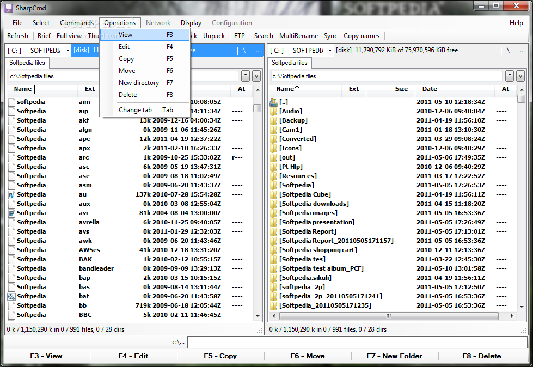
Task: Click the [Softpedia Cube] folder icon
Action: 274,194
